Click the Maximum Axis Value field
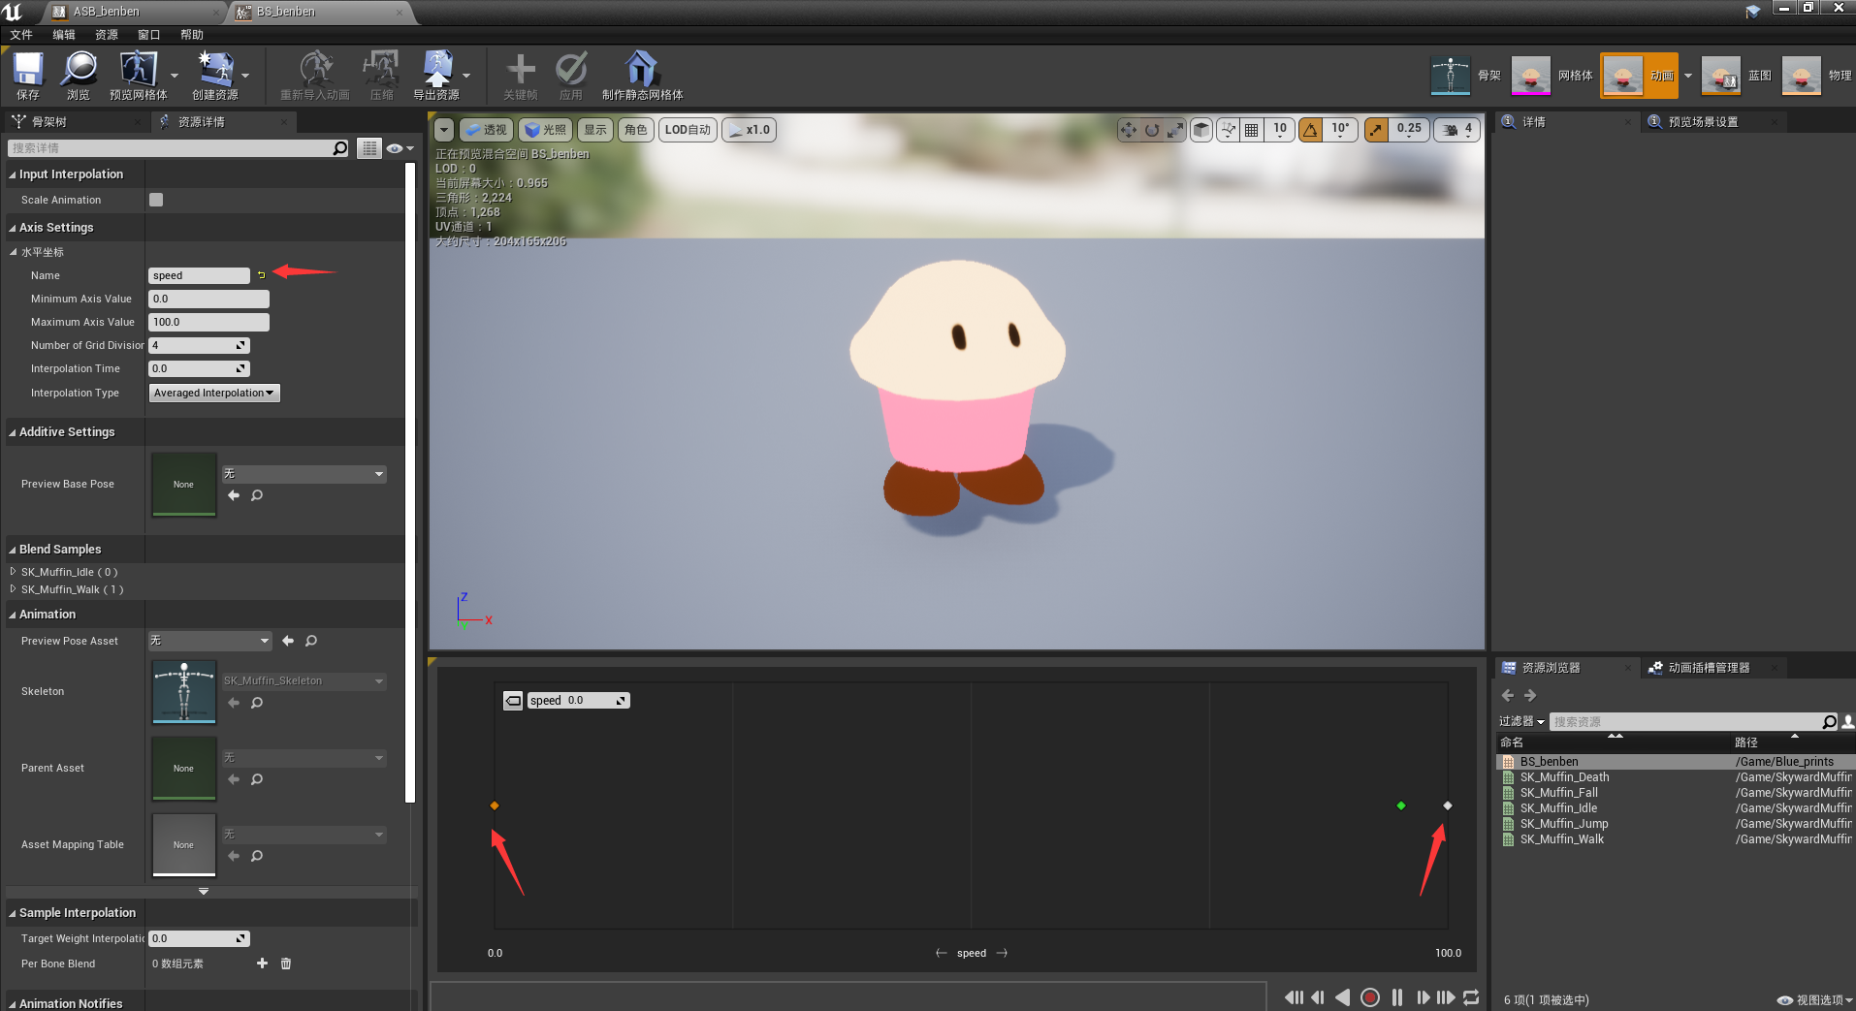The height and width of the screenshot is (1011, 1856). [x=208, y=322]
